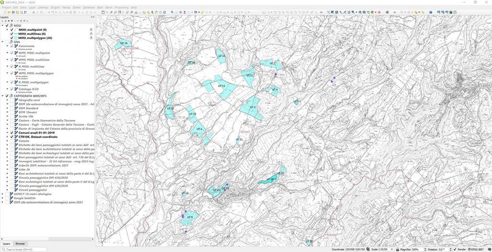
Task: Collapse the MOSI layer group
Action: [2, 26]
